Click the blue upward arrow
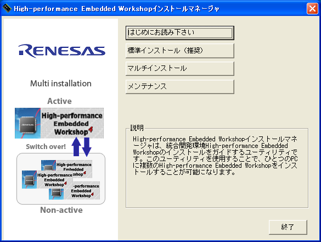 [x=76, y=147]
